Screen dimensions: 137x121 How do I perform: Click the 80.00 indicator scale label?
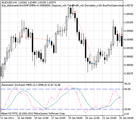(127, 89)
